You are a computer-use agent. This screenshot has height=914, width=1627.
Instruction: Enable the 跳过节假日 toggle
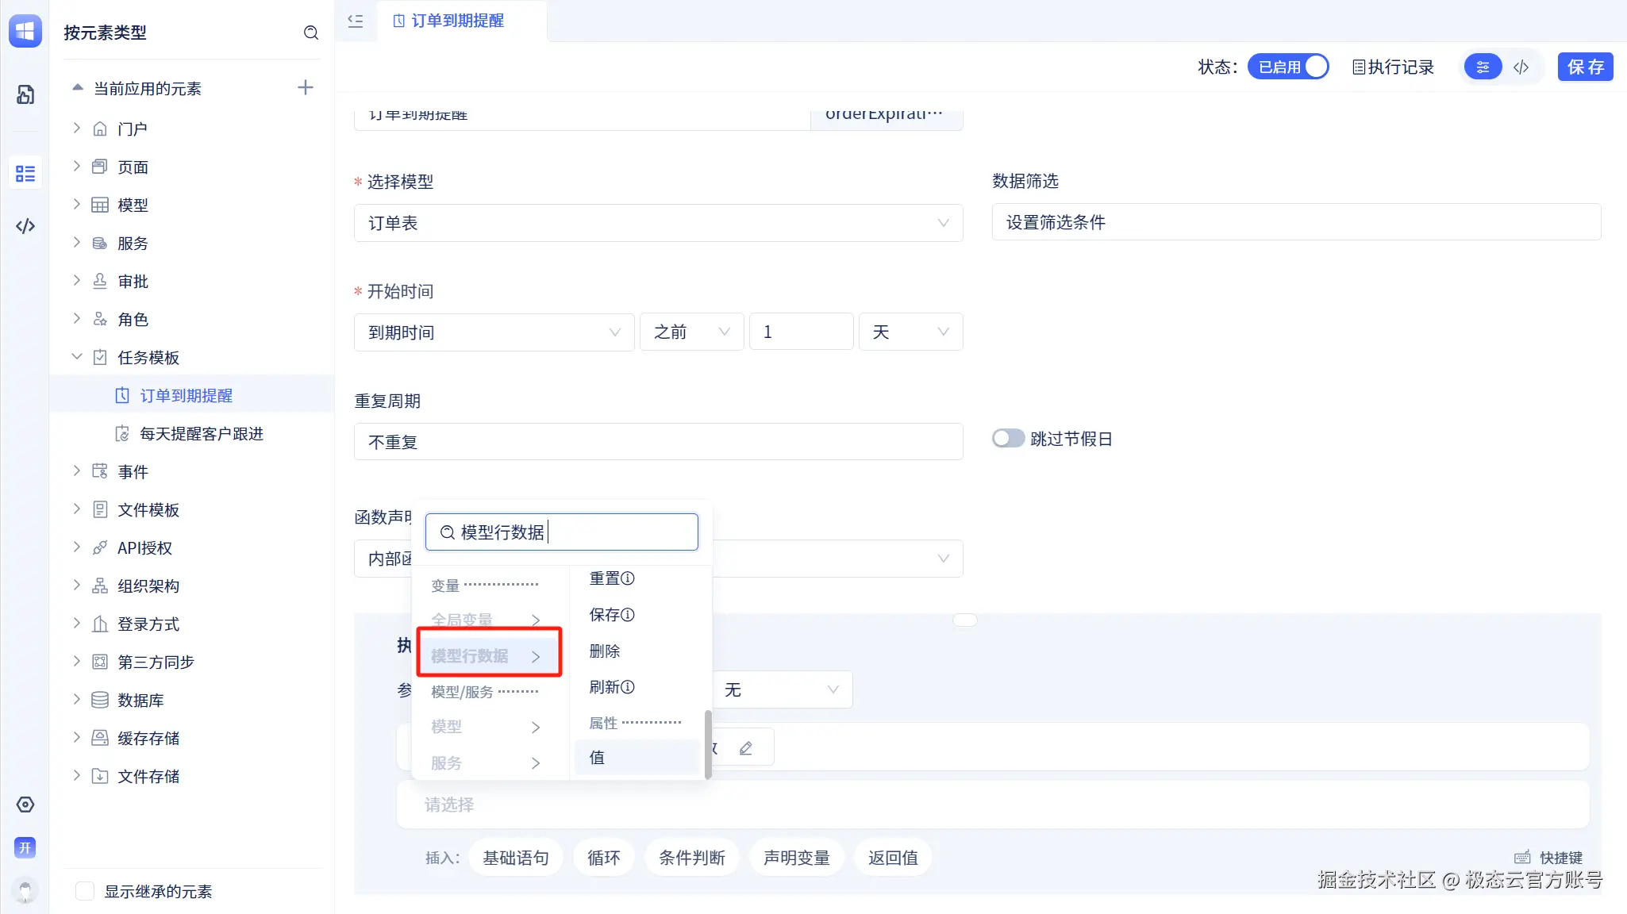pos(1008,439)
